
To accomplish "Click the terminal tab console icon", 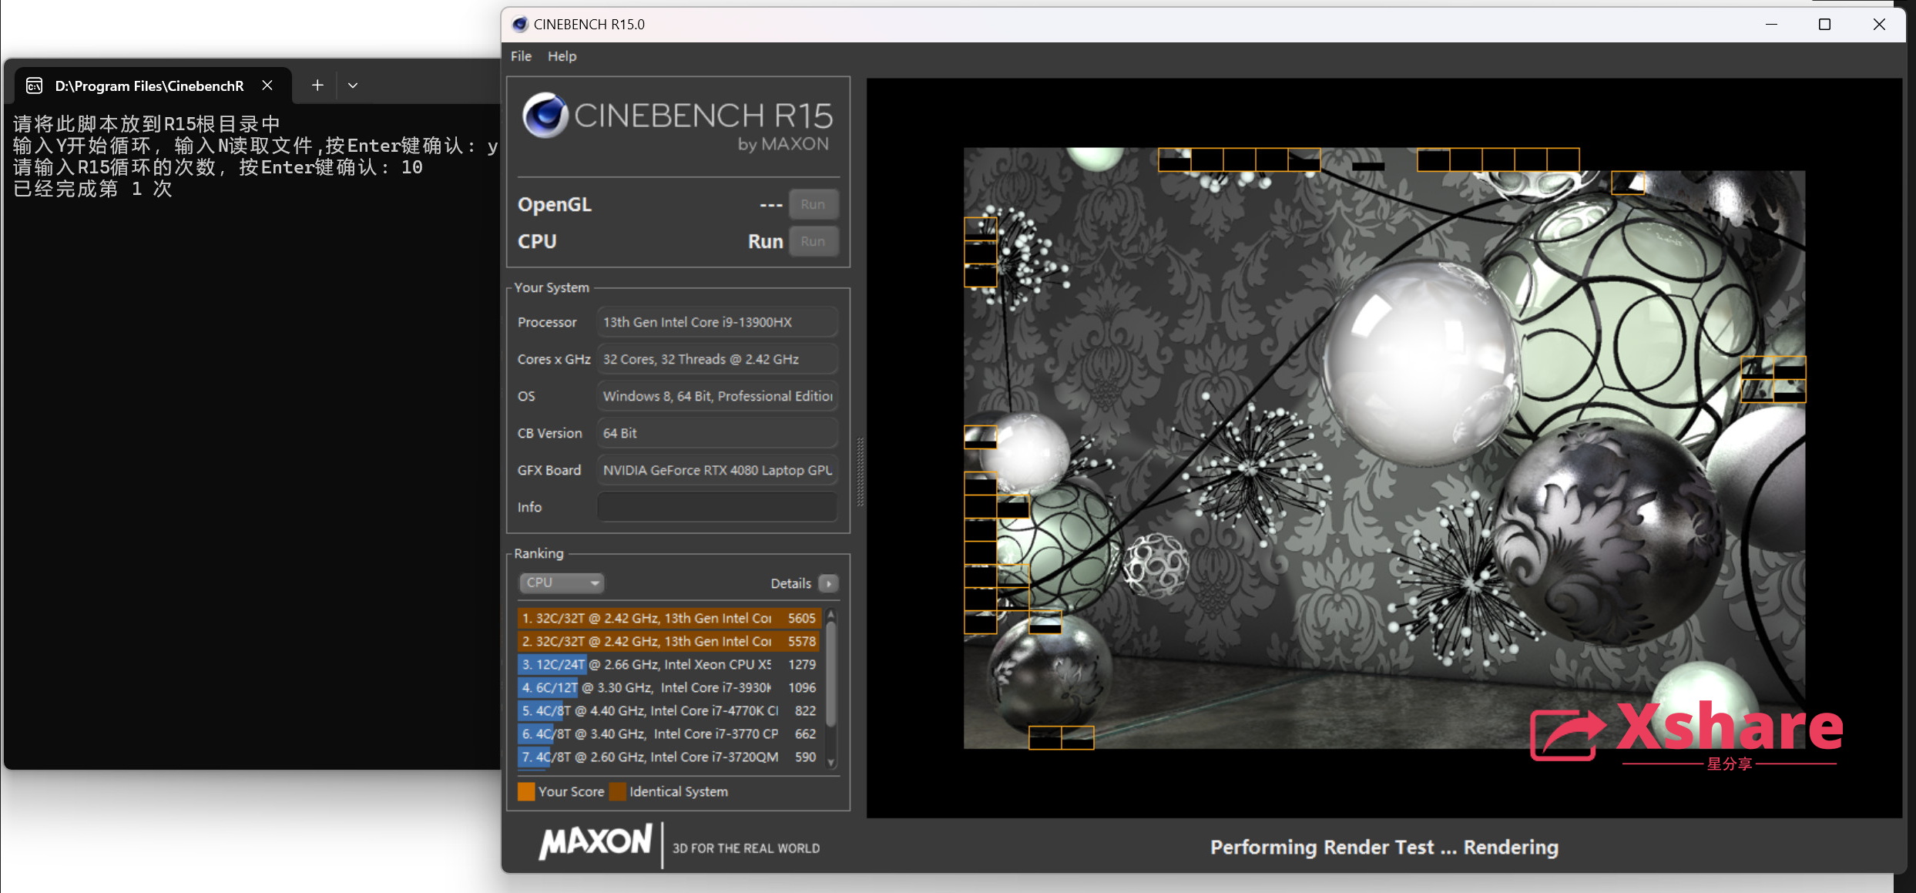I will pyautogui.click(x=34, y=86).
